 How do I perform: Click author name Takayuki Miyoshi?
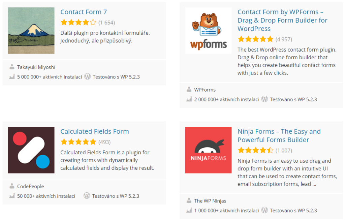click(x=36, y=67)
